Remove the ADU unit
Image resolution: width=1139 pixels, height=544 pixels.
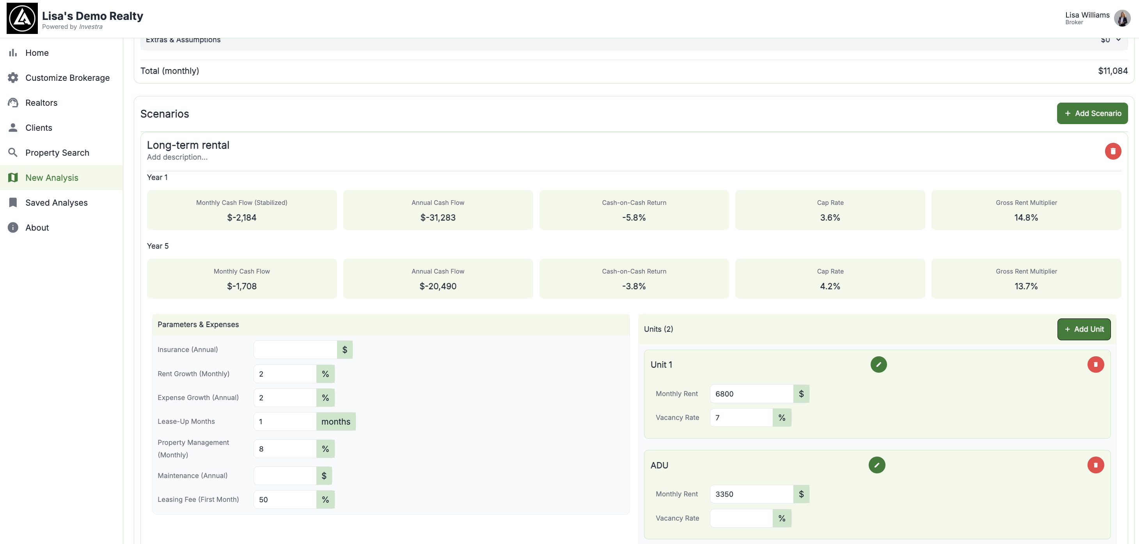point(1095,465)
